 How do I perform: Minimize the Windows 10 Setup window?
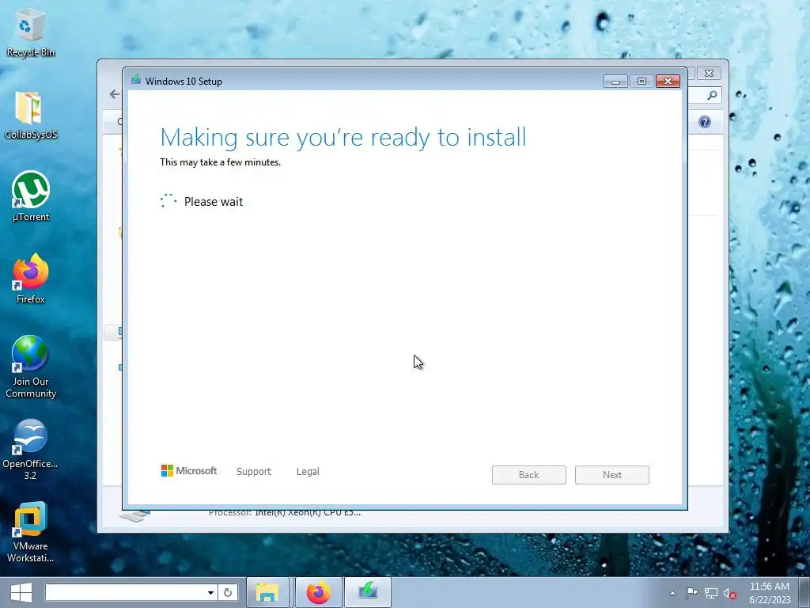coord(615,82)
